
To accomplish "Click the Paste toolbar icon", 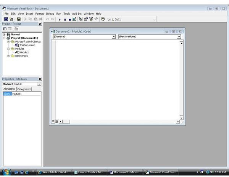I will click(x=35, y=19).
